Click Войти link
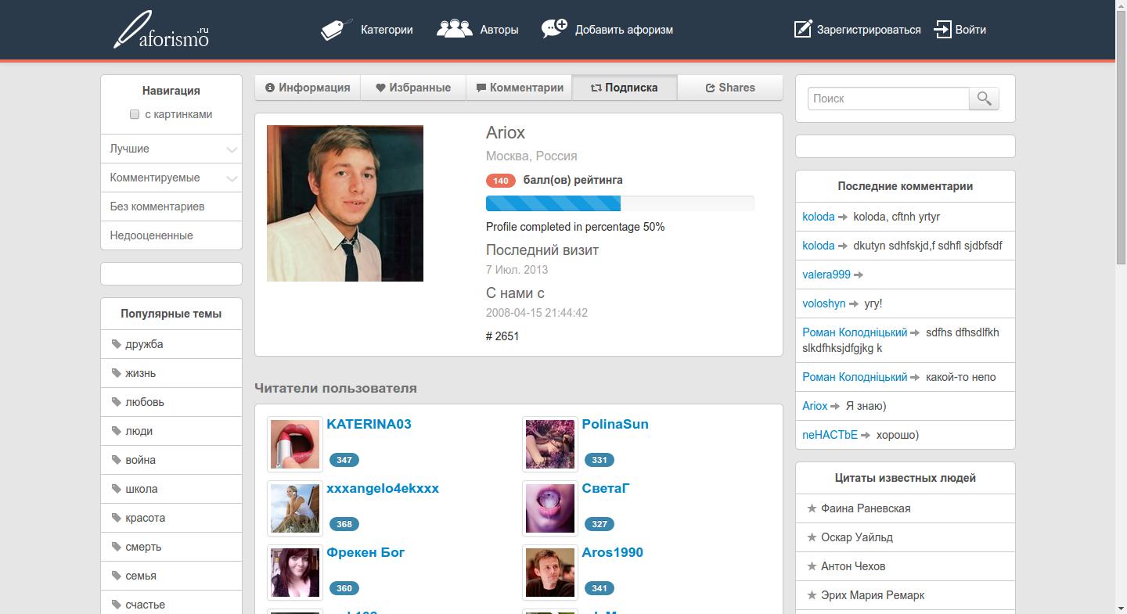1127x614 pixels. coord(970,30)
